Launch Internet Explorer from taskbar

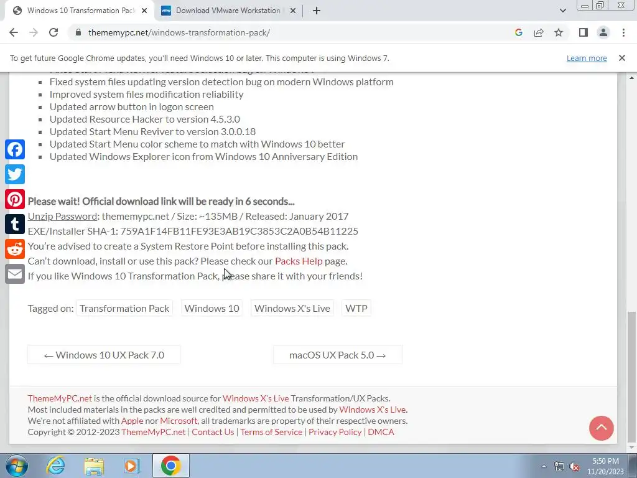click(55, 466)
